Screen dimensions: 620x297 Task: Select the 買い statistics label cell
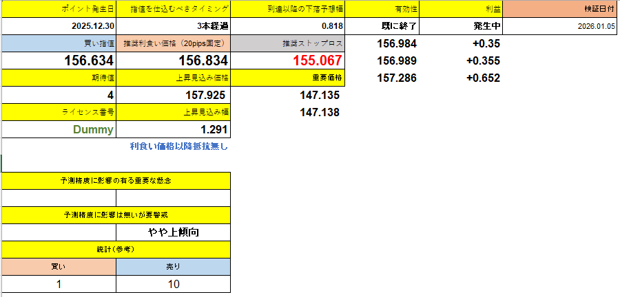(x=59, y=267)
